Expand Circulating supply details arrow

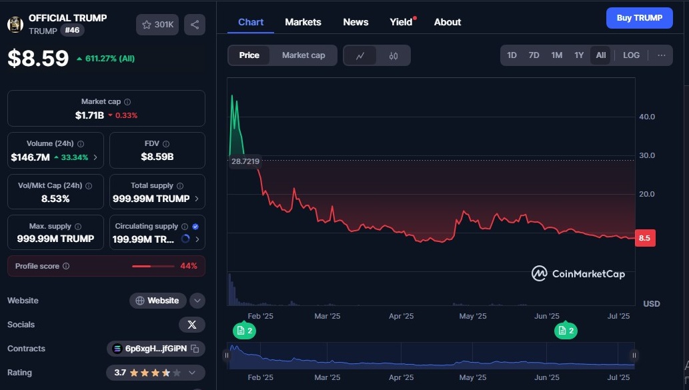pyautogui.click(x=197, y=239)
